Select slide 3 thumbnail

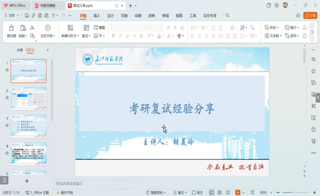(x=29, y=126)
